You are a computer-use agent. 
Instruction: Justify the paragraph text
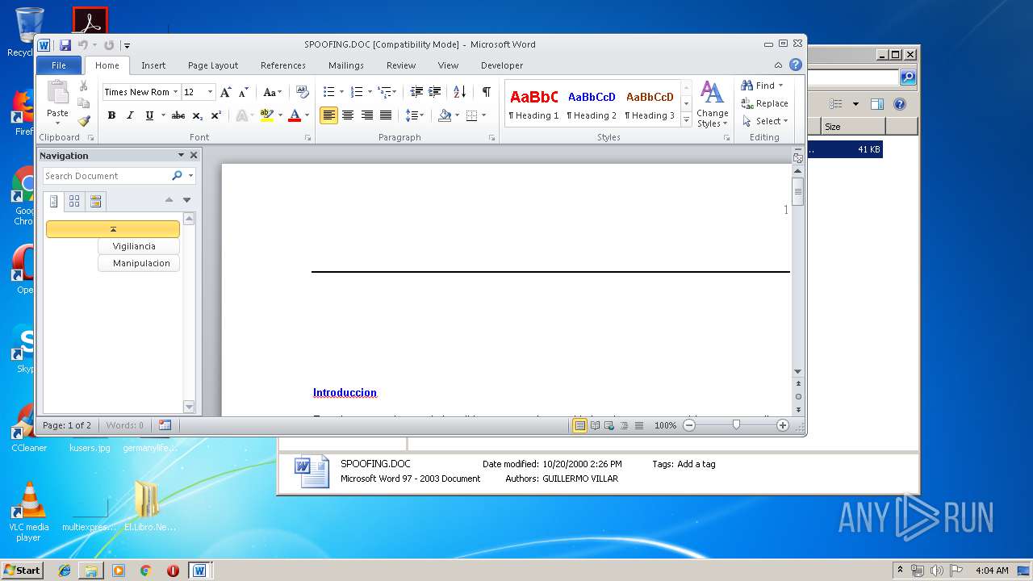386,115
